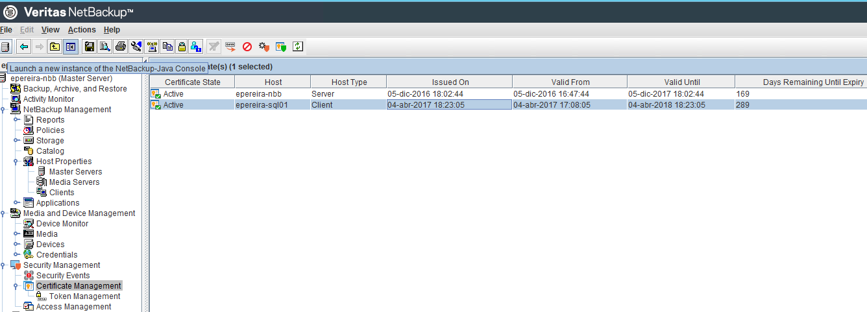This screenshot has height=312, width=867.
Task: Open the Actions menu
Action: (x=82, y=30)
